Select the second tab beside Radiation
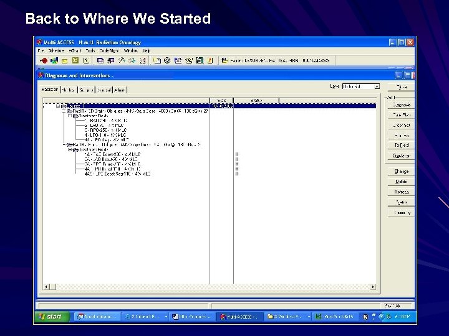The height and width of the screenshot is (336, 449). 69,90
